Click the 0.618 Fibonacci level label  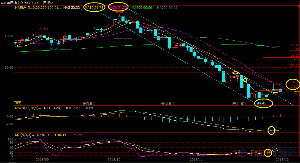(295, 49)
